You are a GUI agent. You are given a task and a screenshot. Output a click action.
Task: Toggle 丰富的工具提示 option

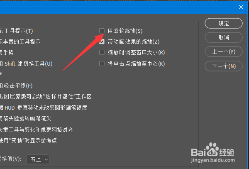pyautogui.click(x=20, y=42)
